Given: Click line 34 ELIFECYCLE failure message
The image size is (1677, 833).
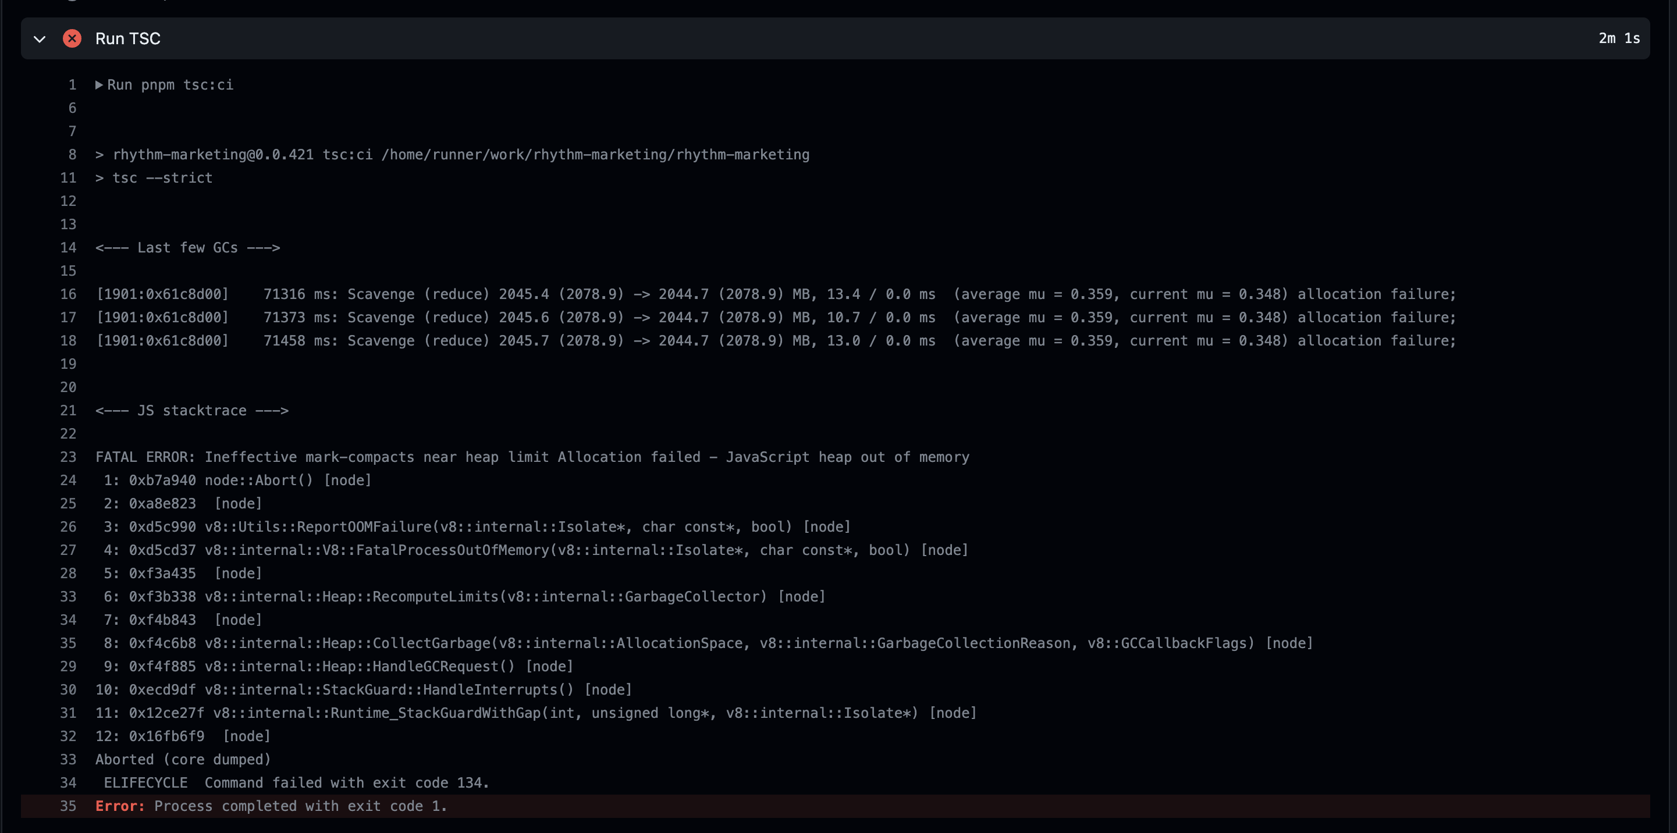Looking at the screenshot, I should coord(291,782).
